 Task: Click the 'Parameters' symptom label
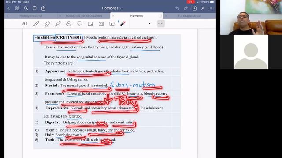pos(55,93)
